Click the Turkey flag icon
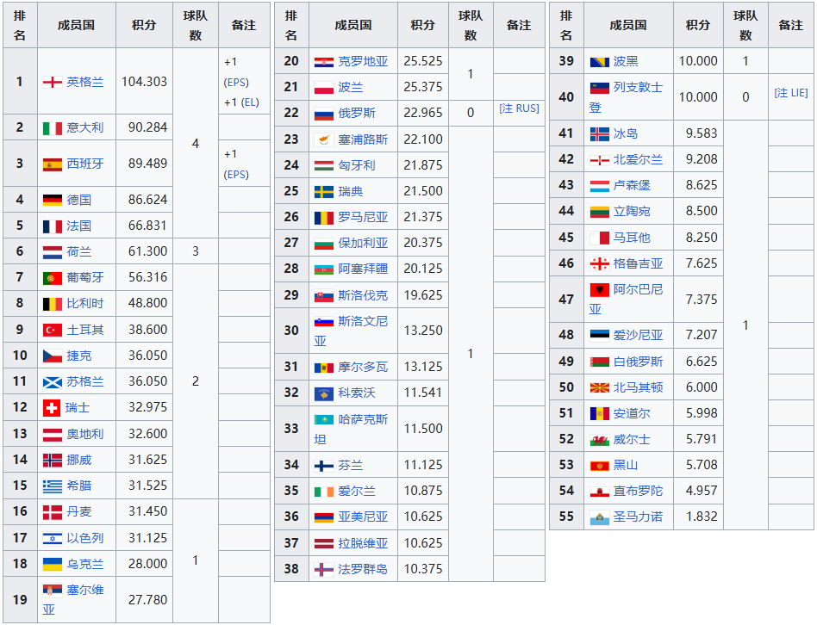Viewport: 817px width, 625px height. click(x=53, y=330)
